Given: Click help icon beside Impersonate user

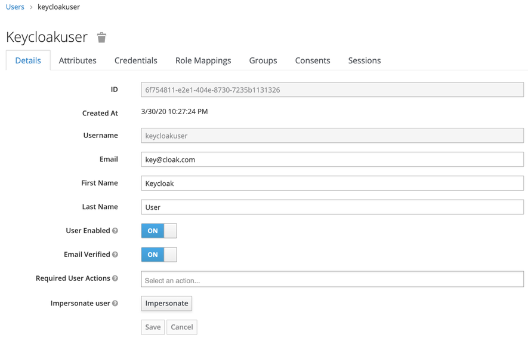Looking at the screenshot, I should coord(115,304).
